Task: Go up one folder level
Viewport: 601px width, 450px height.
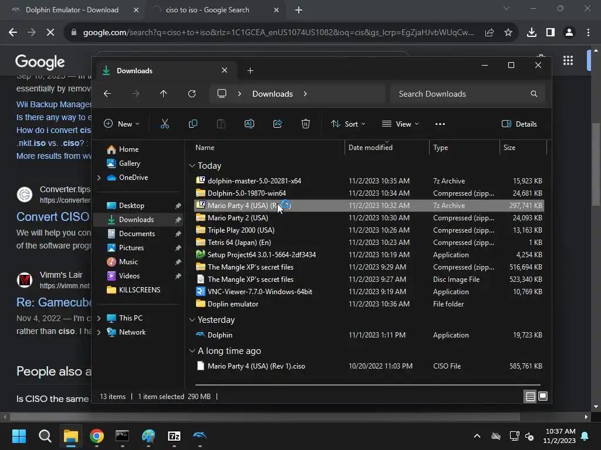Action: pyautogui.click(x=163, y=94)
